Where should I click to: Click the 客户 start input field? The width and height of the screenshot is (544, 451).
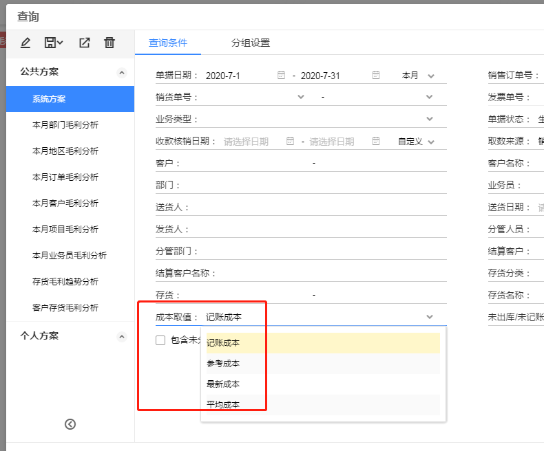[246, 163]
